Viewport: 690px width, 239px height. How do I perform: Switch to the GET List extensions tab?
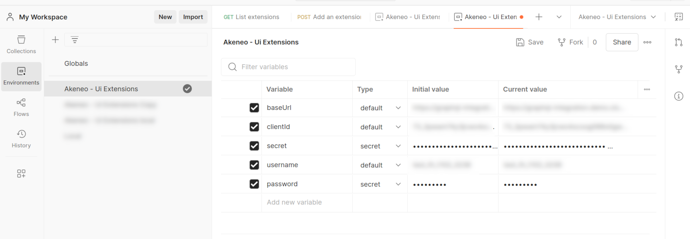click(251, 17)
